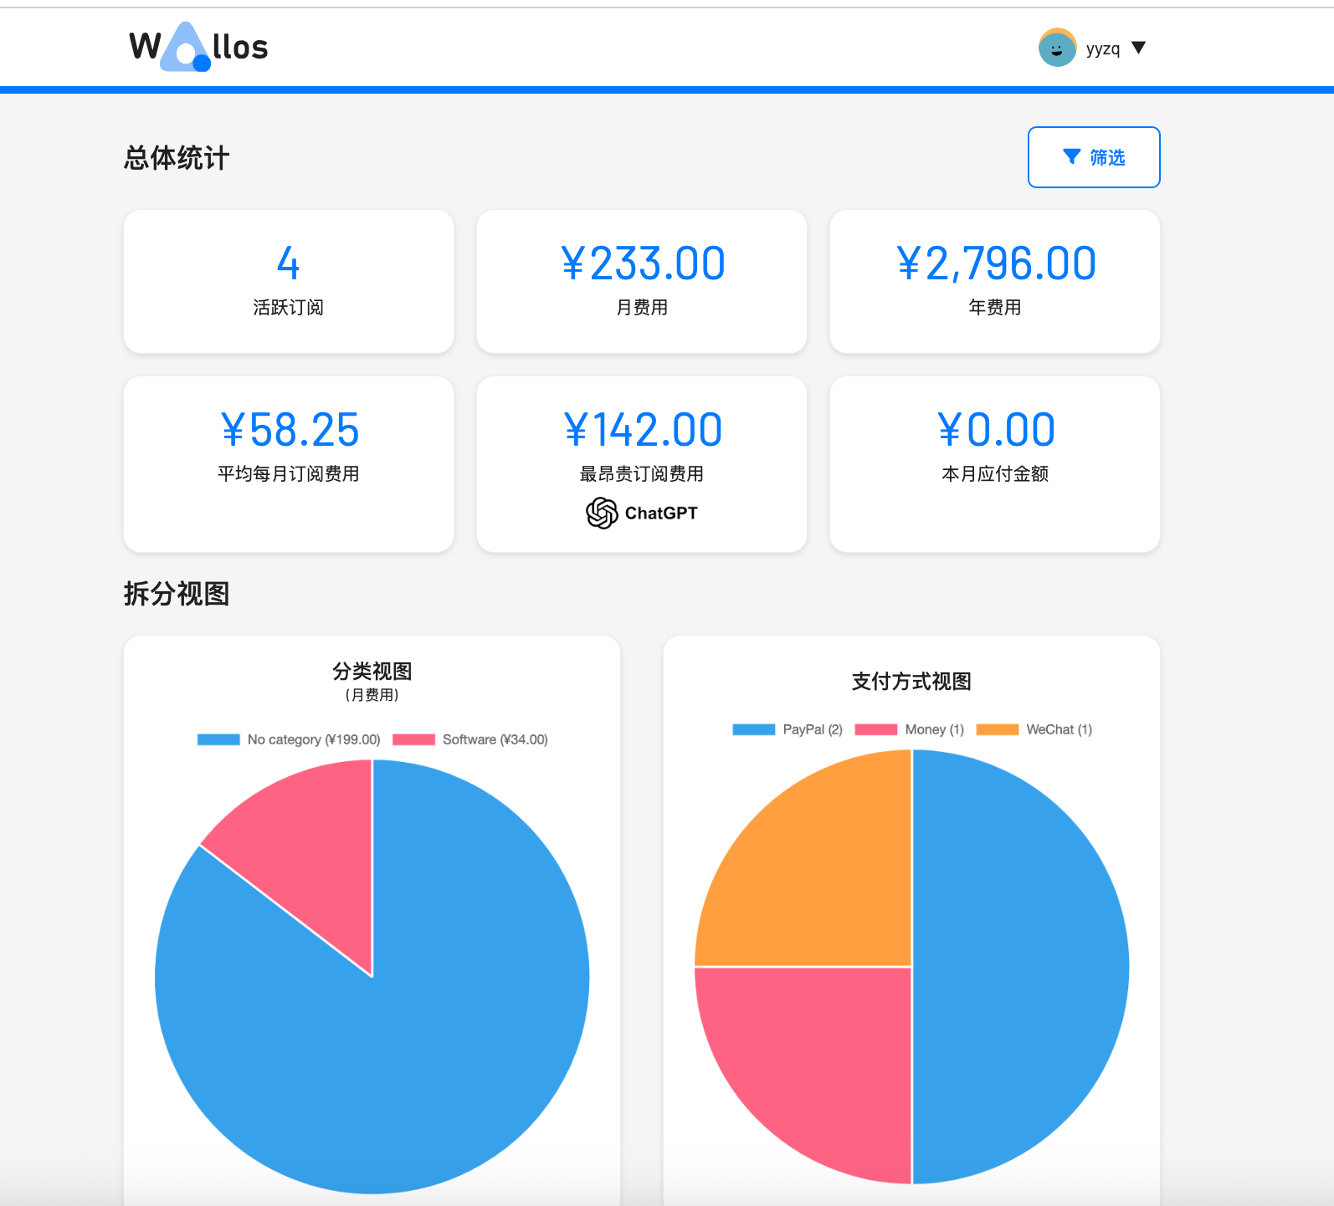Open the 筛选 filter button

point(1093,157)
